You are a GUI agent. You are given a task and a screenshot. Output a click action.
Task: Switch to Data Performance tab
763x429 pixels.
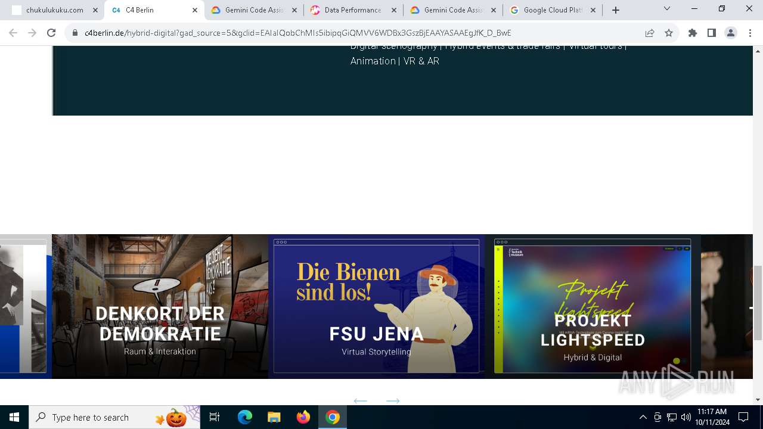pyautogui.click(x=353, y=10)
